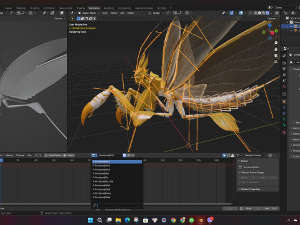Toggle Only Show Selected in Dope Sheet
300x225 pixels.
[x=224, y=156]
